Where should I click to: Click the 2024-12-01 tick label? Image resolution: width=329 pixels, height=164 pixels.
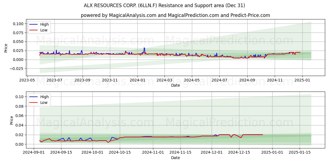[x=211, y=153]
